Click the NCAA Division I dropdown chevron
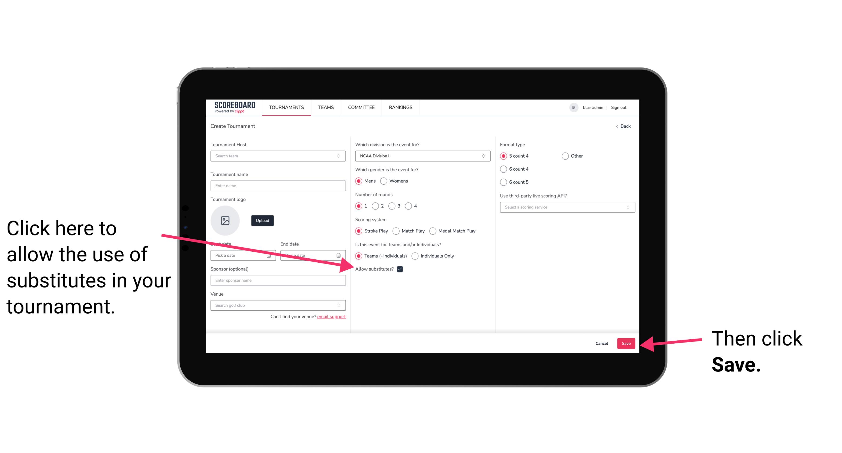Screen dimensions: 842x453 (485, 156)
